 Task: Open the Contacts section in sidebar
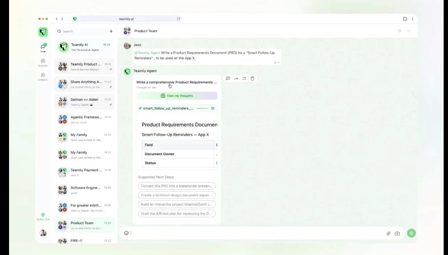(43, 77)
